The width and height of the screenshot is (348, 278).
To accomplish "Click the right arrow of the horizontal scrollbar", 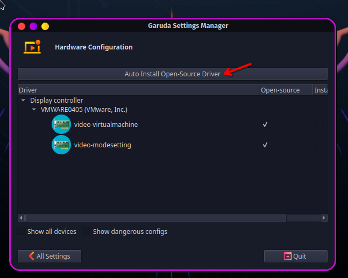I will click(324, 218).
